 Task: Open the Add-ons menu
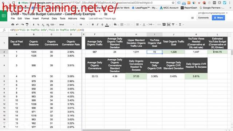click(x=72, y=19)
